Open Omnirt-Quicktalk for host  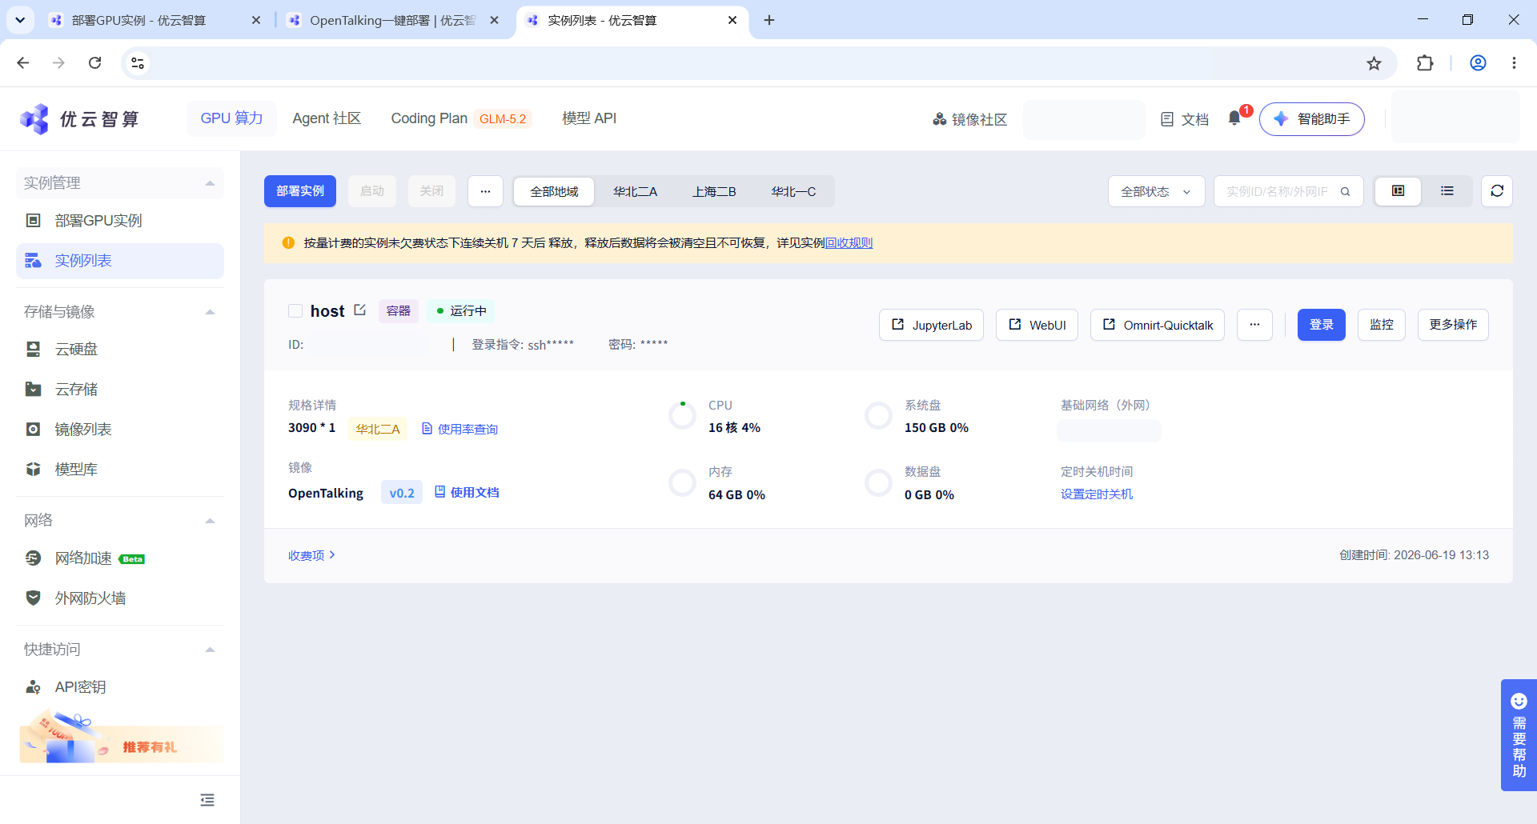[1158, 325]
